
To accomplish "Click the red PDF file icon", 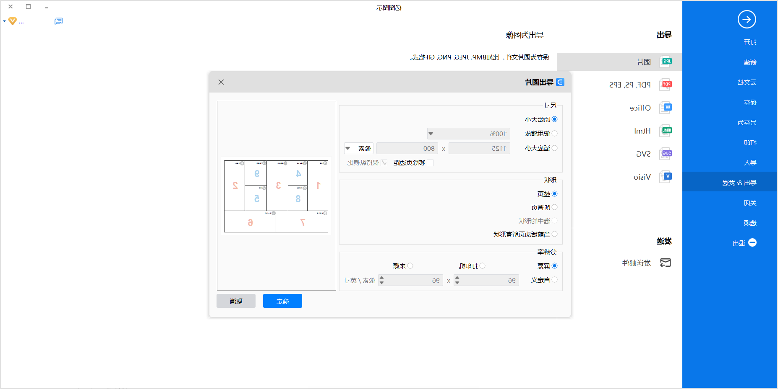I will pyautogui.click(x=666, y=85).
